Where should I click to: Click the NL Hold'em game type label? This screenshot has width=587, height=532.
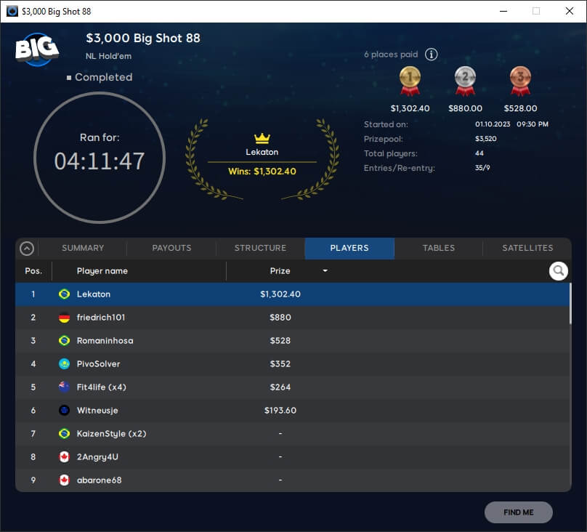click(x=108, y=56)
